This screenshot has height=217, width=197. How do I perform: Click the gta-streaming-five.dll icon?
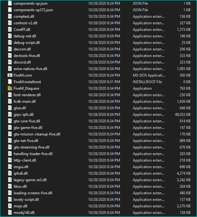point(10,147)
